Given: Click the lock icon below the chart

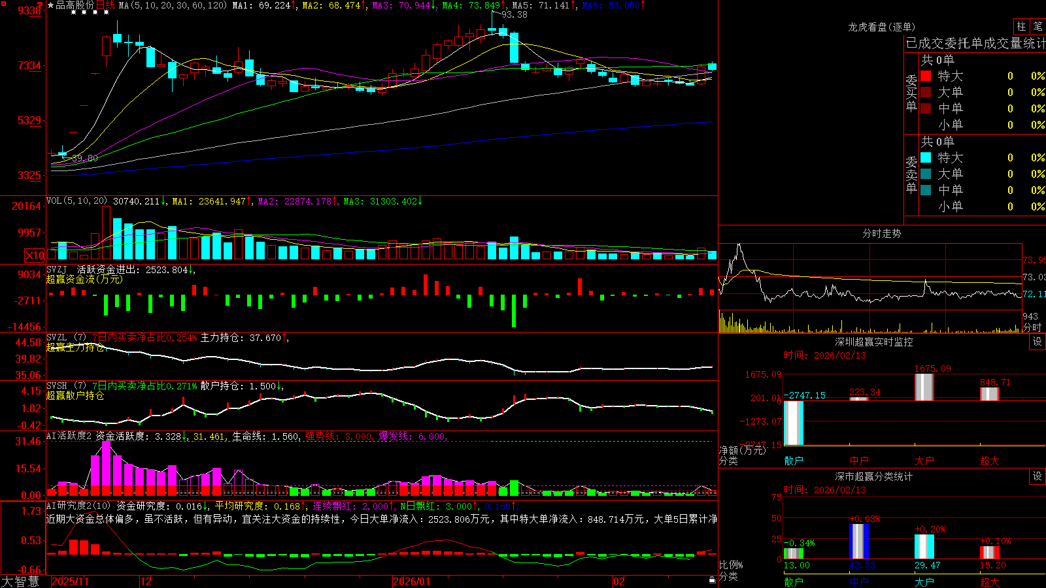Looking at the screenshot, I should click(x=712, y=580).
